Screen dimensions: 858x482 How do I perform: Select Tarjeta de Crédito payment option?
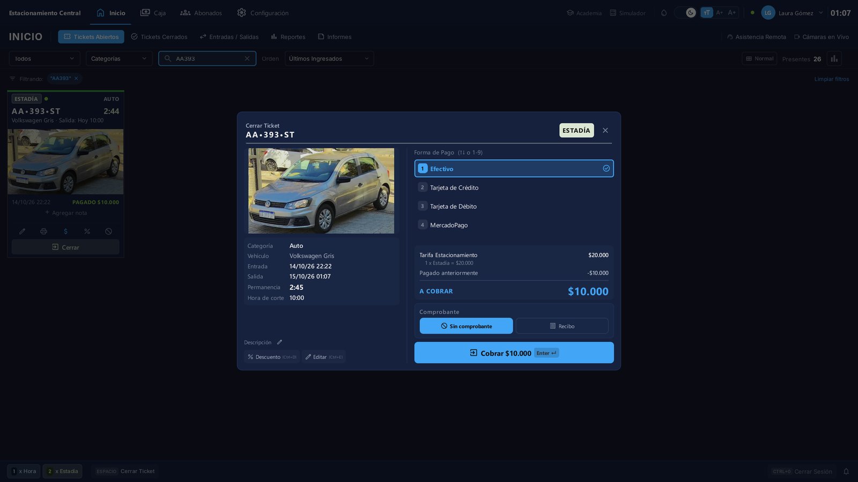pyautogui.click(x=514, y=187)
